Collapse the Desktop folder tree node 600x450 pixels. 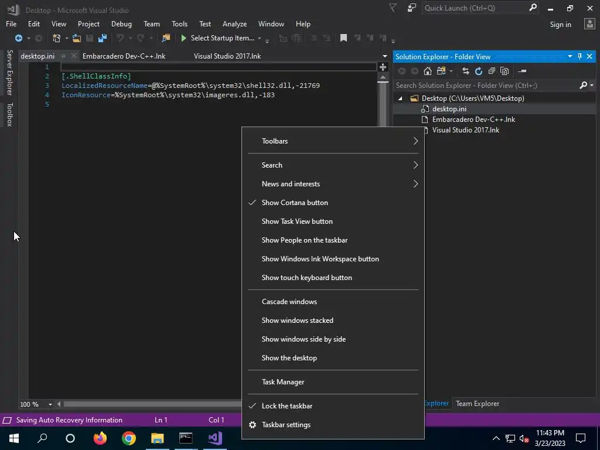pos(400,98)
